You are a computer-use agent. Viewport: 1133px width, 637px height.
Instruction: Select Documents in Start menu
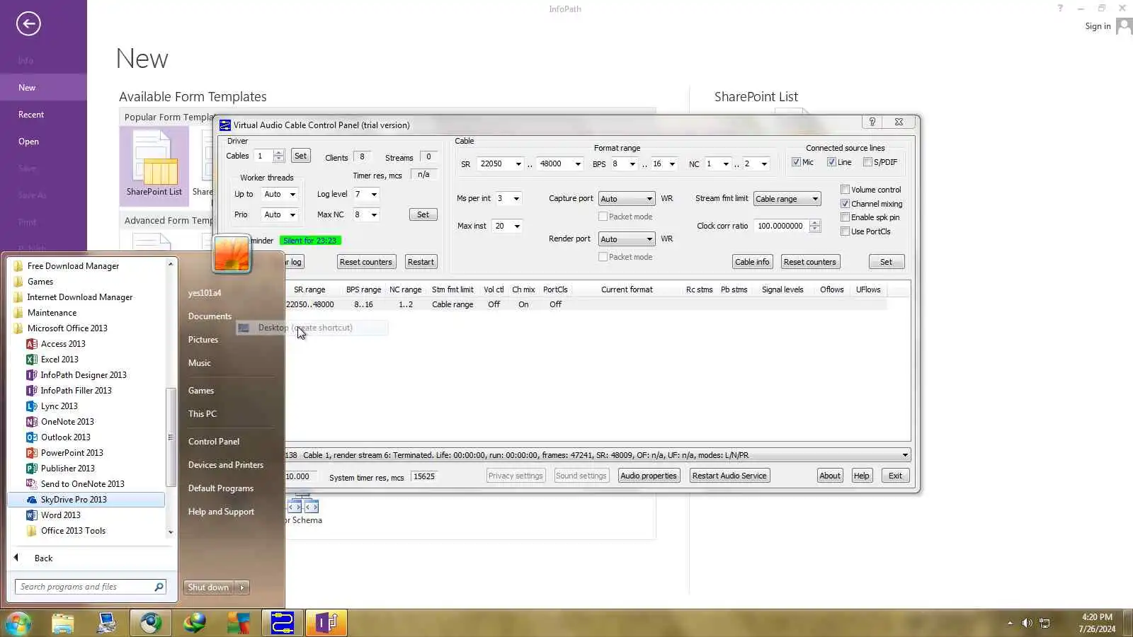pyautogui.click(x=210, y=316)
